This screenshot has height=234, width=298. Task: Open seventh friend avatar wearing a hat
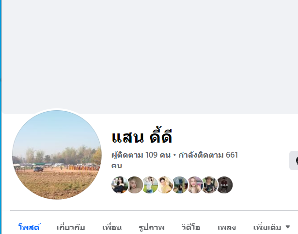pos(210,185)
